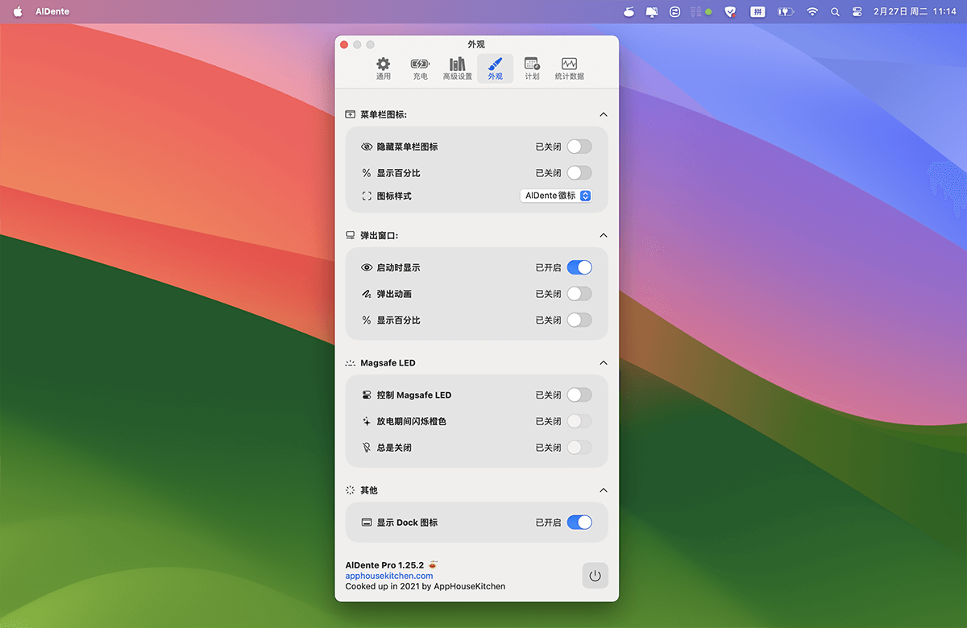Image resolution: width=967 pixels, height=628 pixels.
Task: Open the 统计数据 tab
Action: (570, 68)
